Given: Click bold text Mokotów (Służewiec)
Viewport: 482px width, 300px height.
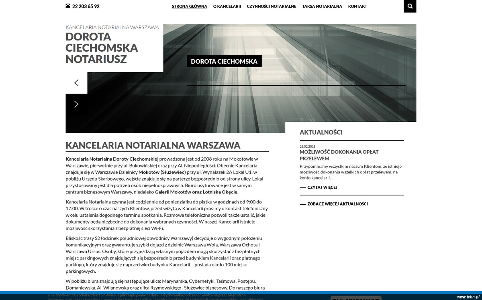Looking at the screenshot, I should 162,172.
